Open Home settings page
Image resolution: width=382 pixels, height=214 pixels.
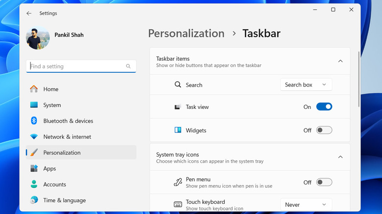pos(81,89)
